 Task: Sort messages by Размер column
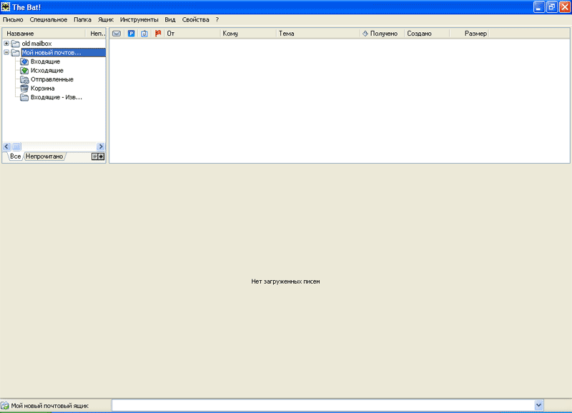(x=469, y=34)
